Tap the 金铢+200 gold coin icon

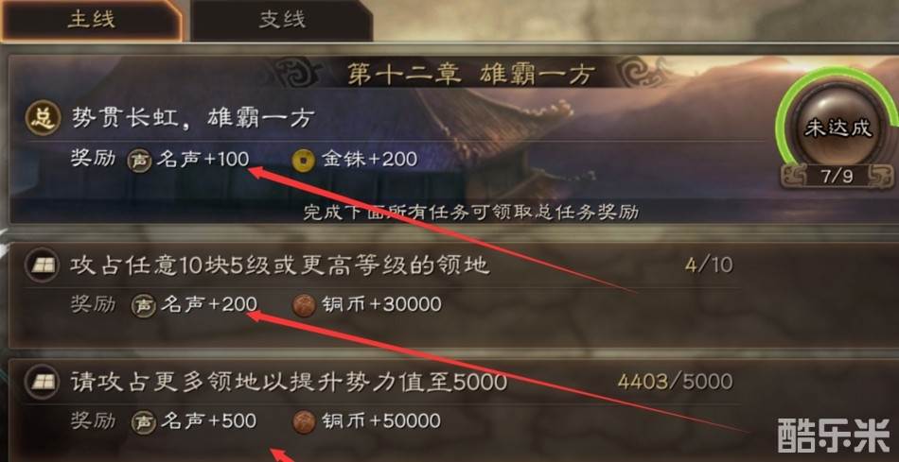click(304, 160)
